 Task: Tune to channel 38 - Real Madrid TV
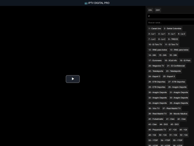coord(157,114)
